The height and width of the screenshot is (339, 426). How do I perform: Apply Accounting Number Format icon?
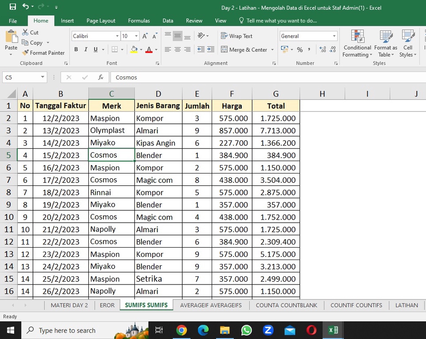(x=284, y=49)
